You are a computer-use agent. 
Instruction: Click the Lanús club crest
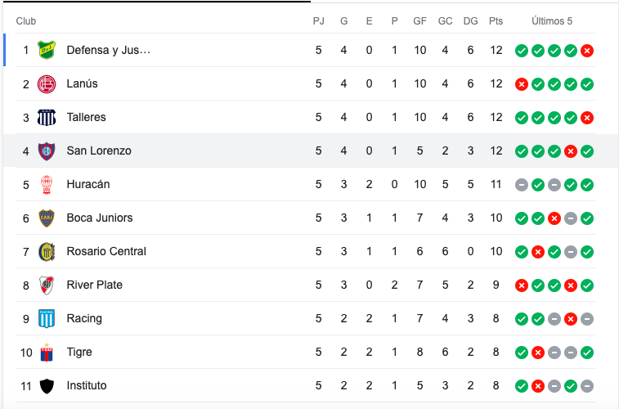click(47, 83)
